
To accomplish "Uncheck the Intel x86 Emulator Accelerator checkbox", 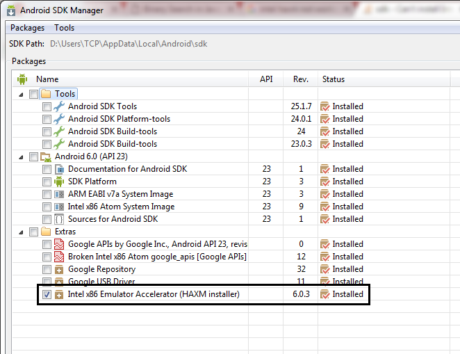I will click(47, 294).
